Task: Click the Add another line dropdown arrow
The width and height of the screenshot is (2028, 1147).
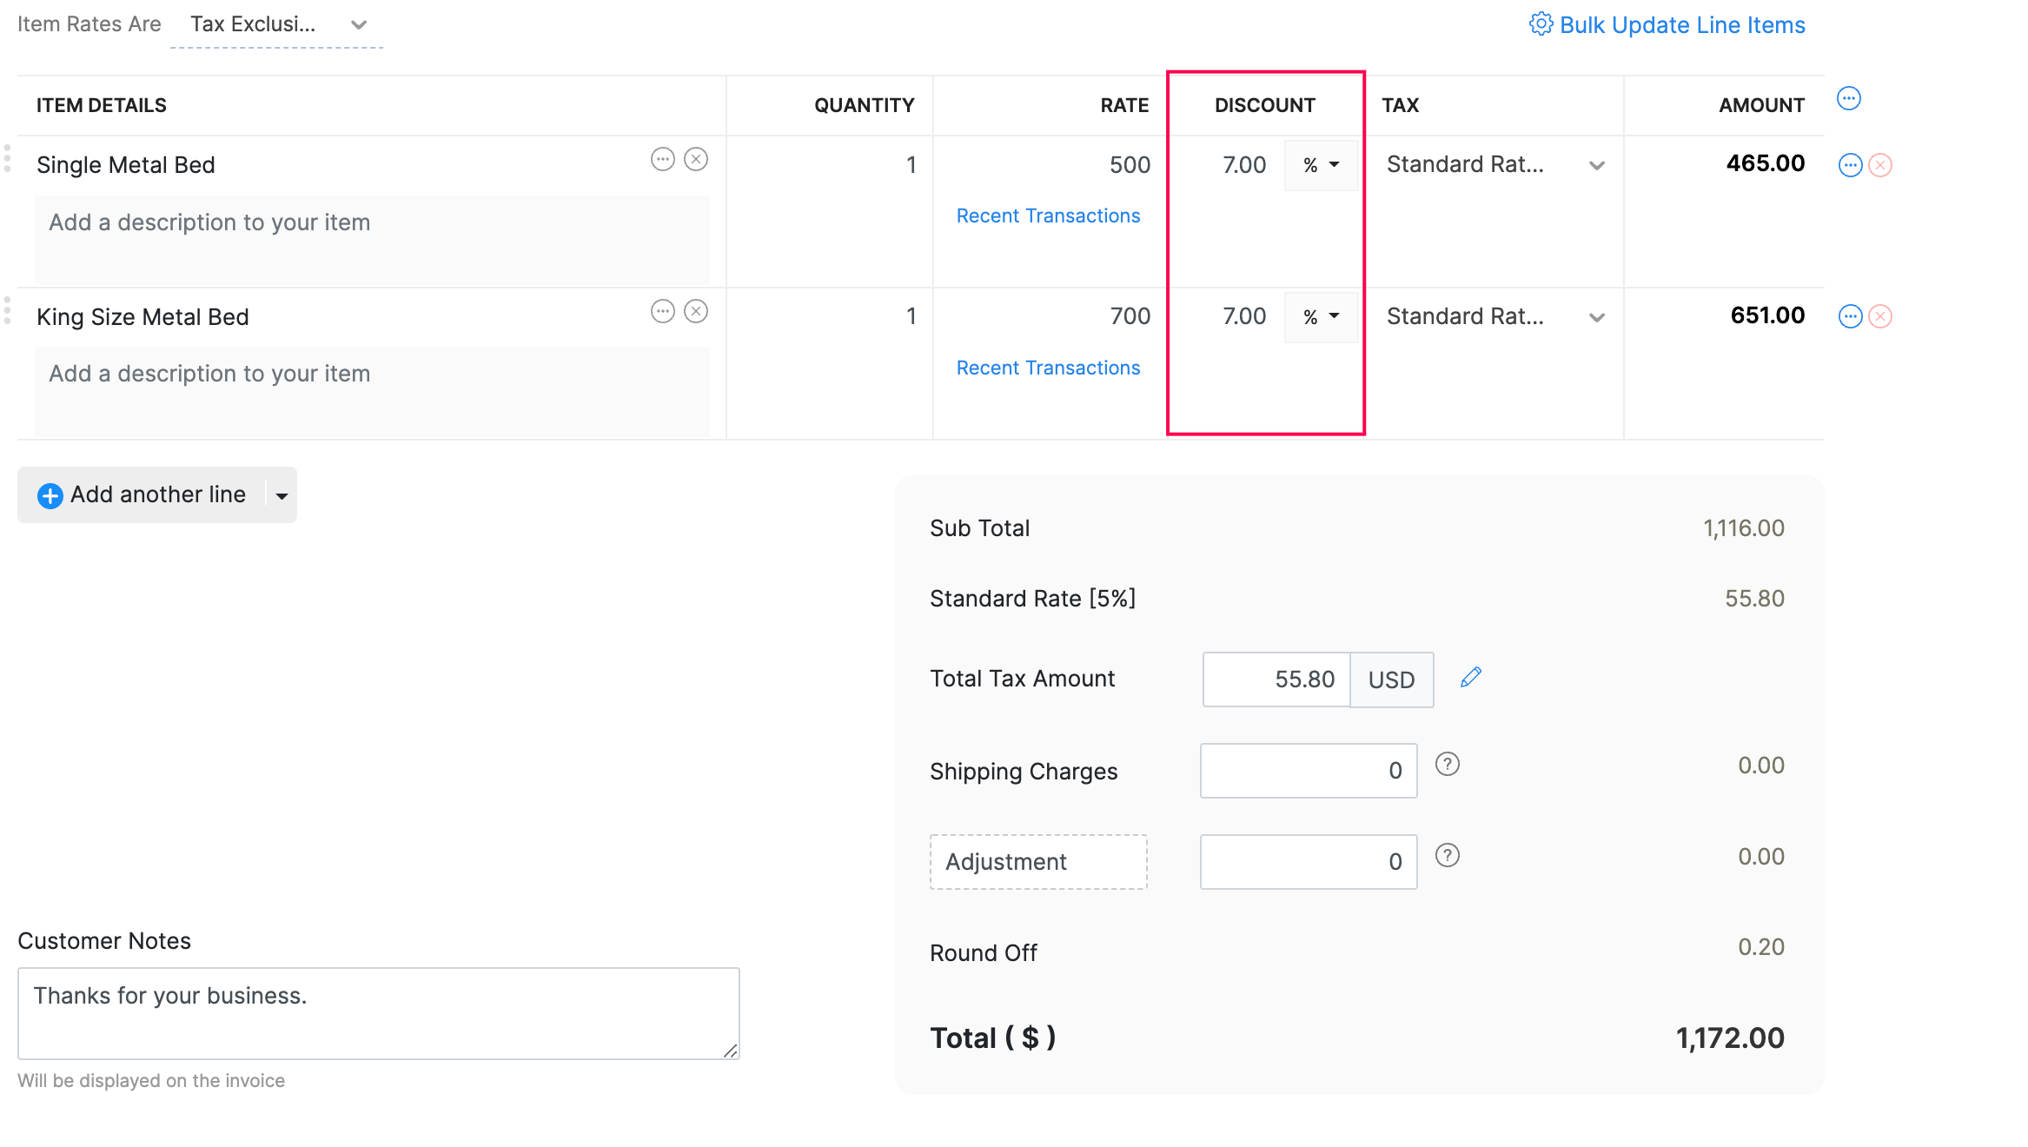Action: 279,494
